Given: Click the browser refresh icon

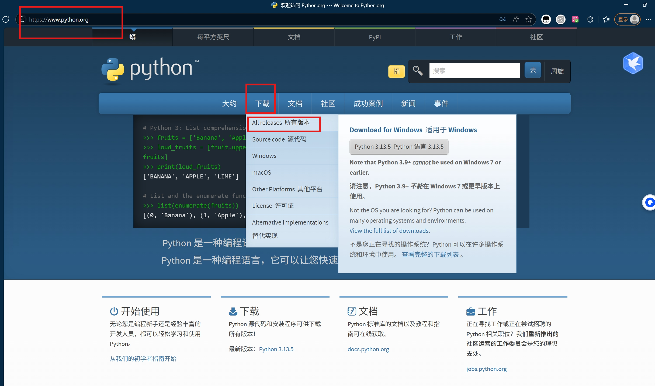Looking at the screenshot, I should pyautogui.click(x=6, y=19).
